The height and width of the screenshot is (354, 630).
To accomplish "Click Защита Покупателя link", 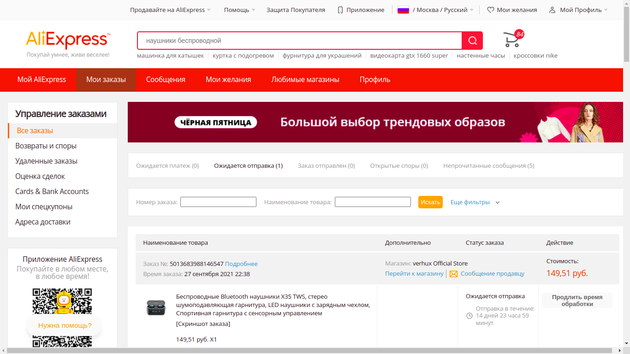I will (296, 10).
